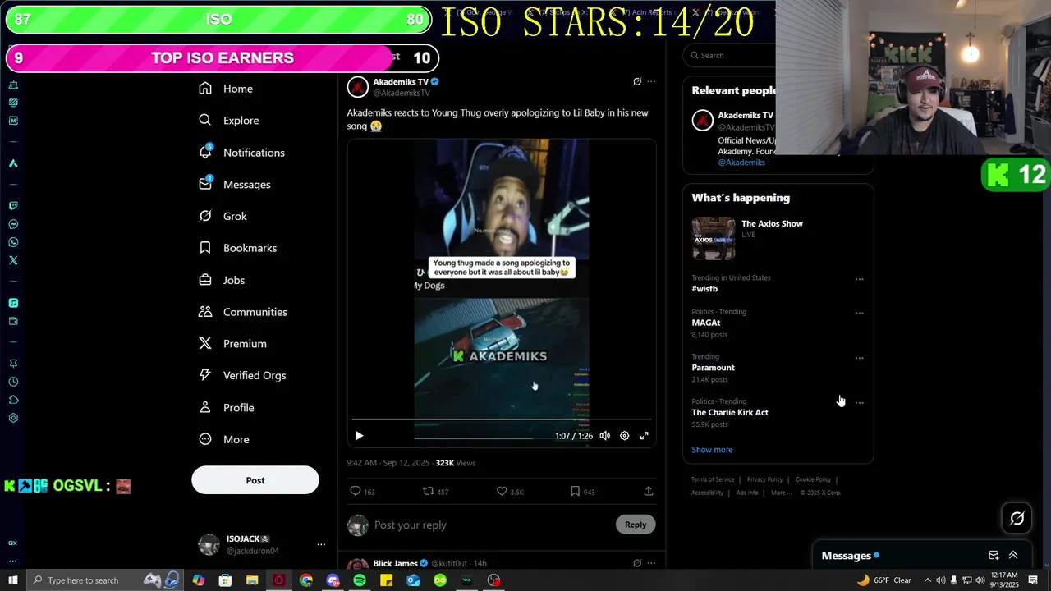1051x591 pixels.
Task: Open video settings gear
Action: (625, 436)
